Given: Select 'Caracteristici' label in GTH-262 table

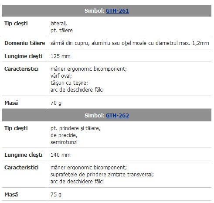Looking at the screenshot, I should click(x=21, y=168).
